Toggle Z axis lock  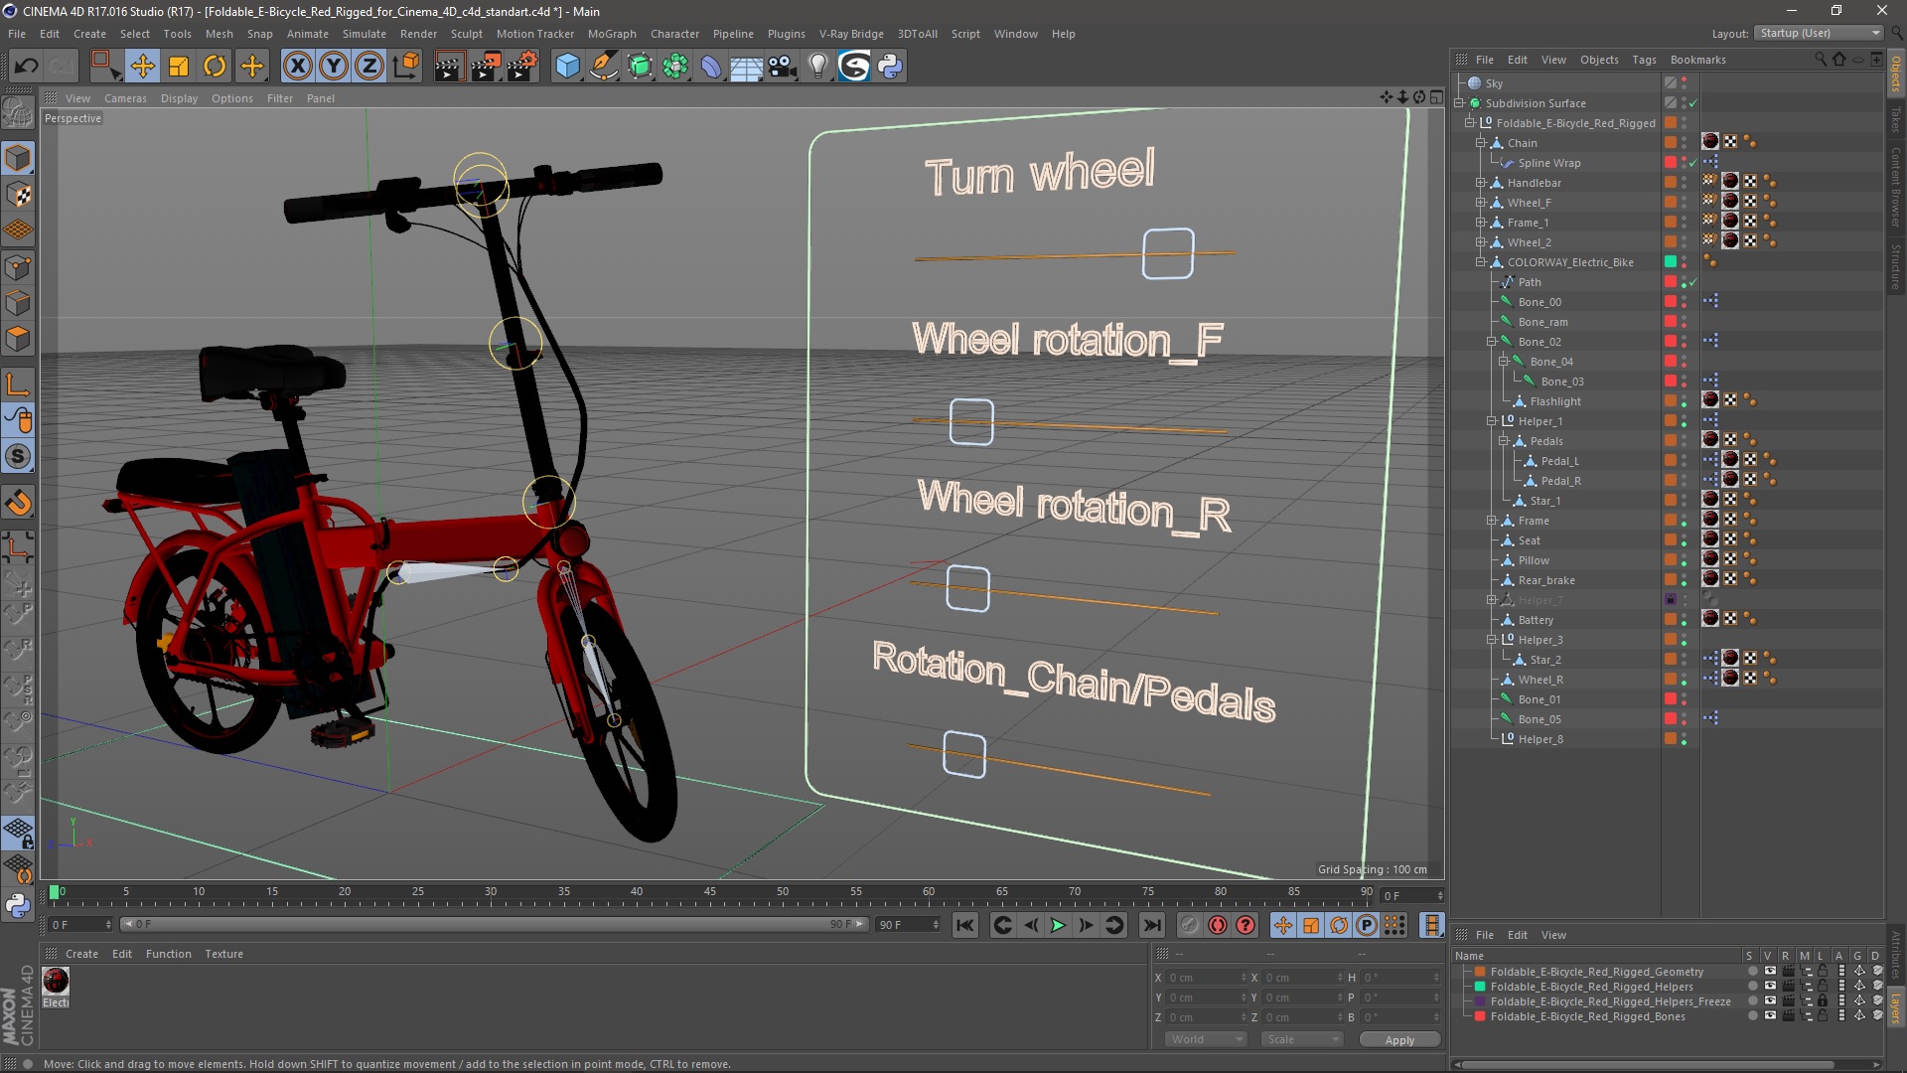pos(369,67)
